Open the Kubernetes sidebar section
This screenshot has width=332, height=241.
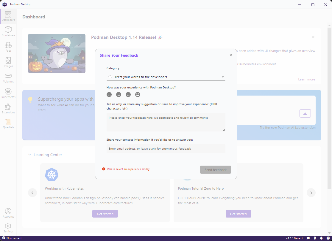coord(8,92)
